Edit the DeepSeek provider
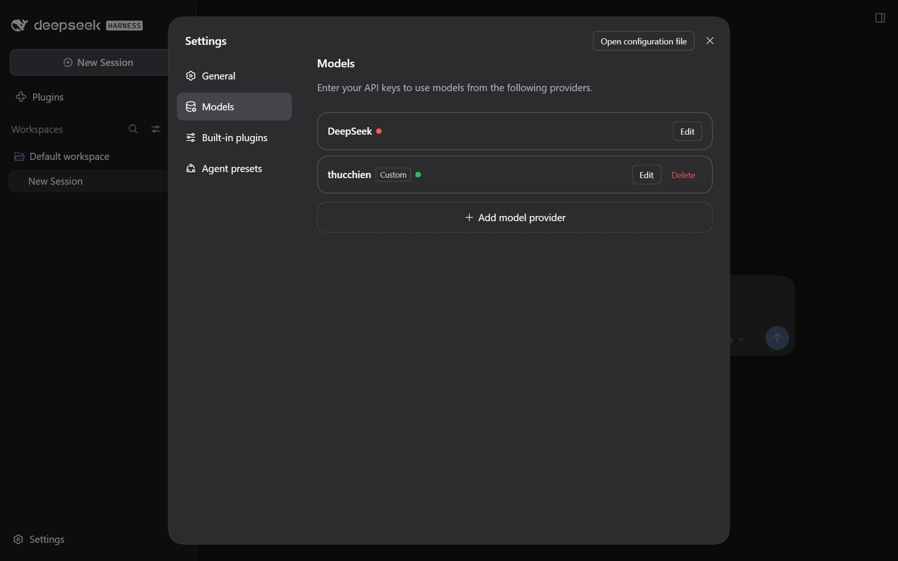 pos(687,131)
